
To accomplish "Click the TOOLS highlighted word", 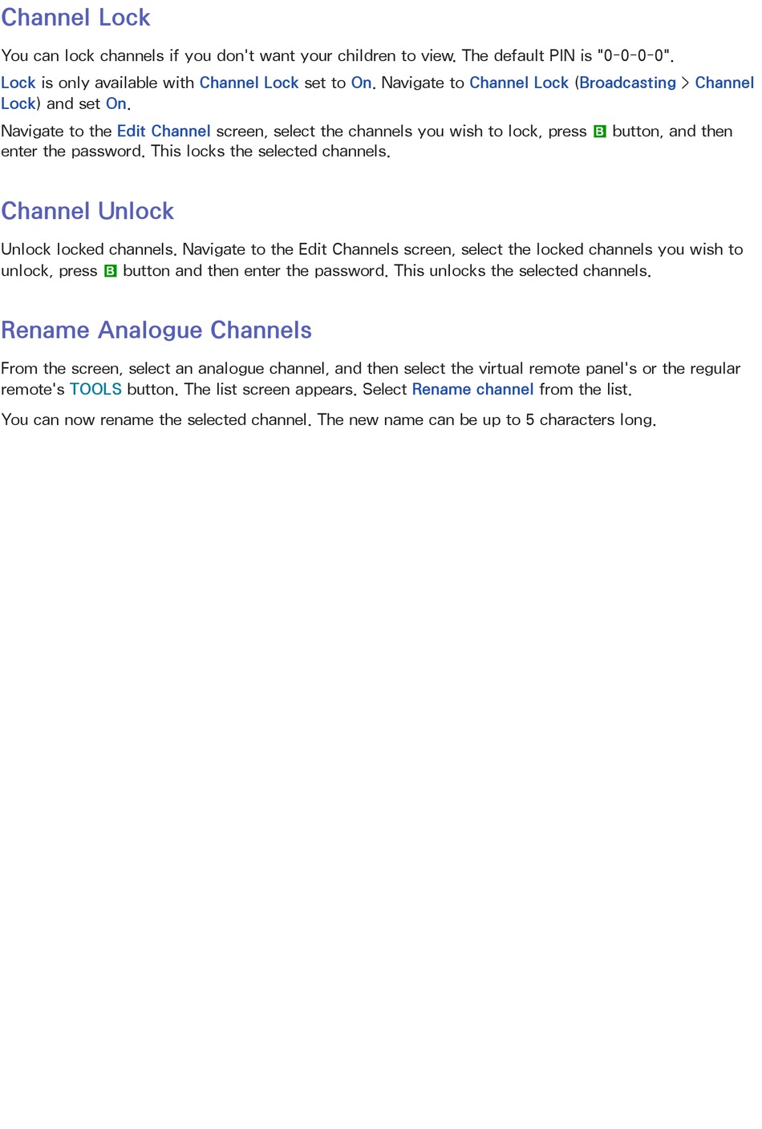I will click(x=95, y=389).
